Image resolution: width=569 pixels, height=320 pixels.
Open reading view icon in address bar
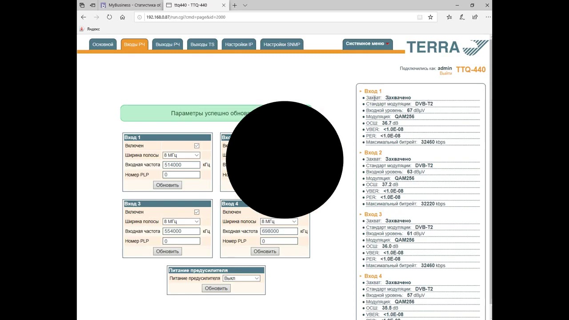tap(420, 17)
